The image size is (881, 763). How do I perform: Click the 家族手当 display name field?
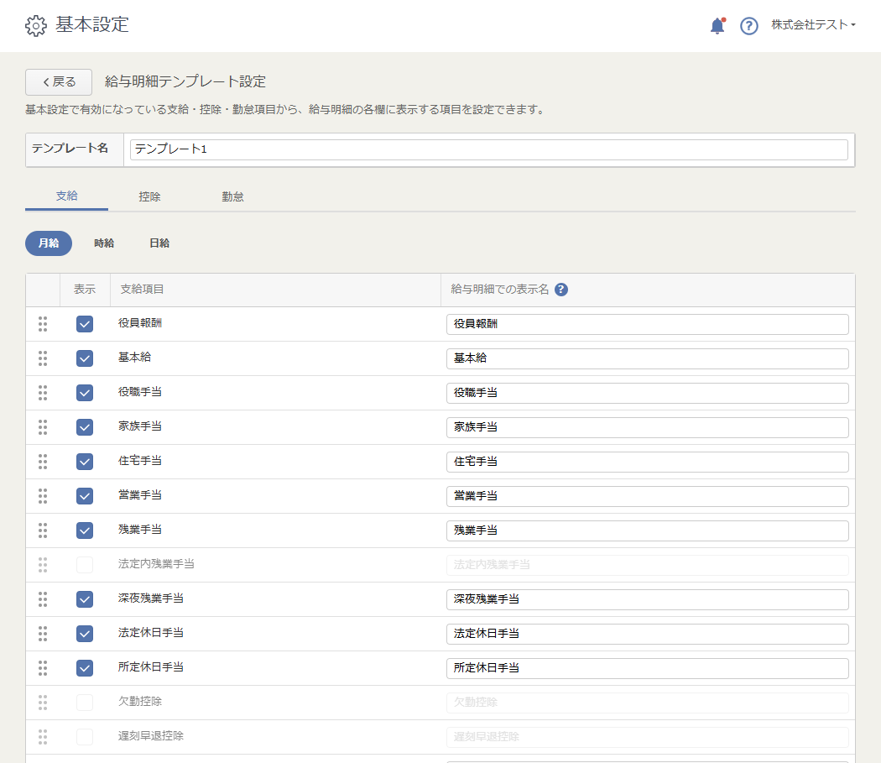[x=647, y=427]
